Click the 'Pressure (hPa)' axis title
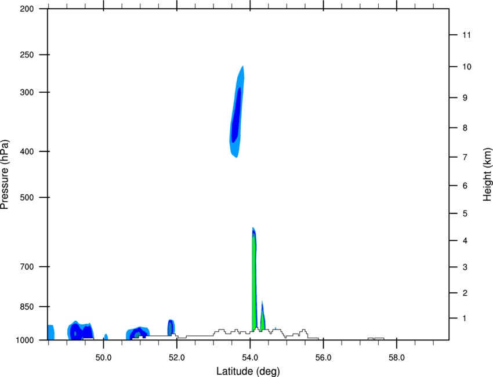The image size is (493, 377). (x=5, y=175)
